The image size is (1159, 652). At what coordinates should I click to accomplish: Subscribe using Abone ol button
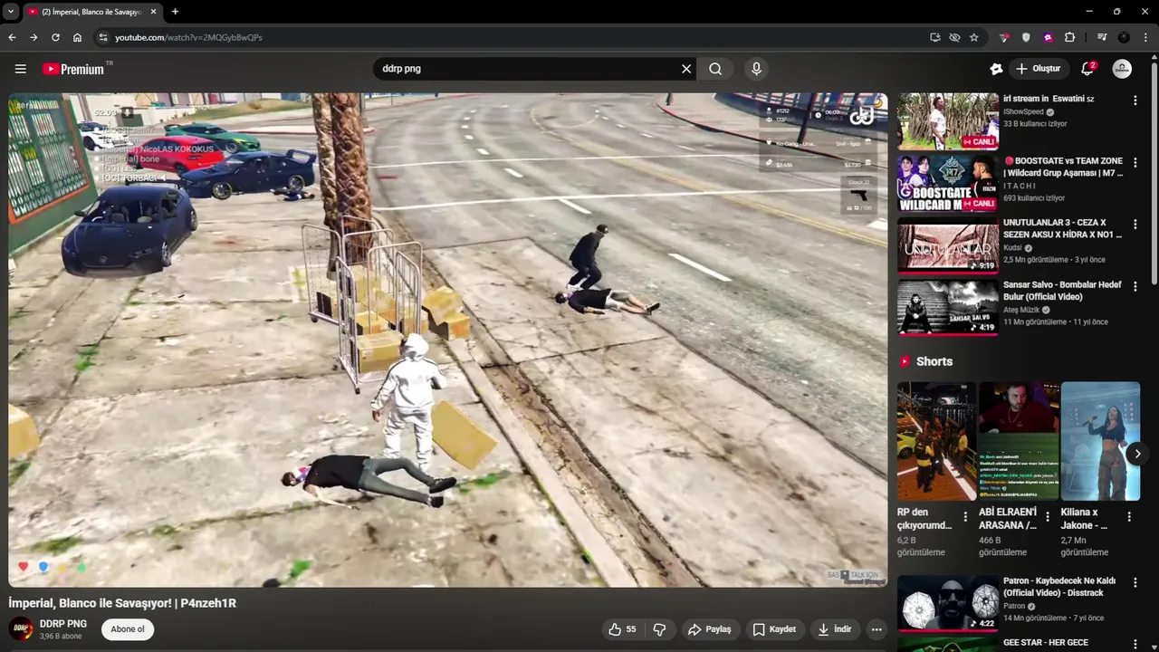128,629
